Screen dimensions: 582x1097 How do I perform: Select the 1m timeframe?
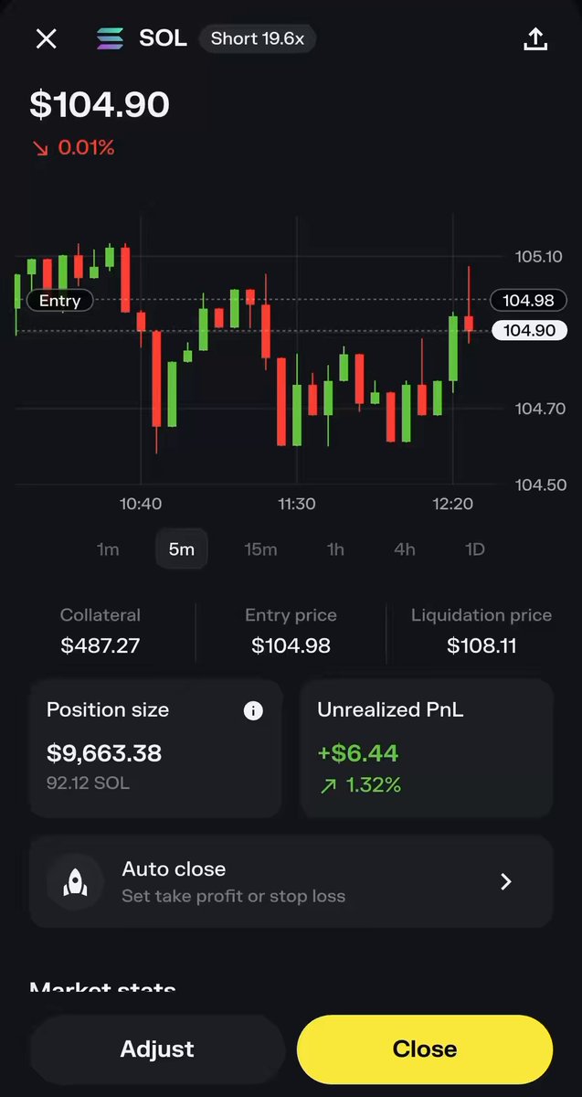108,549
